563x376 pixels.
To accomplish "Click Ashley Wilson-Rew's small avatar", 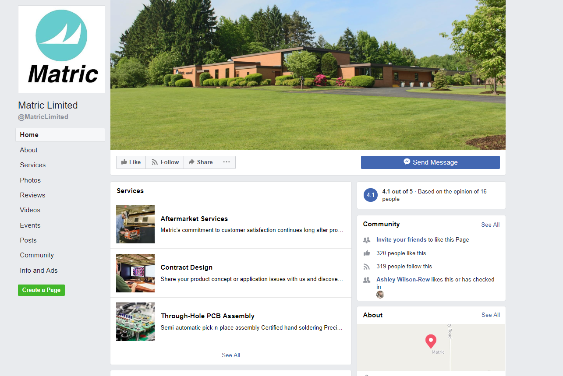I will [x=380, y=294].
